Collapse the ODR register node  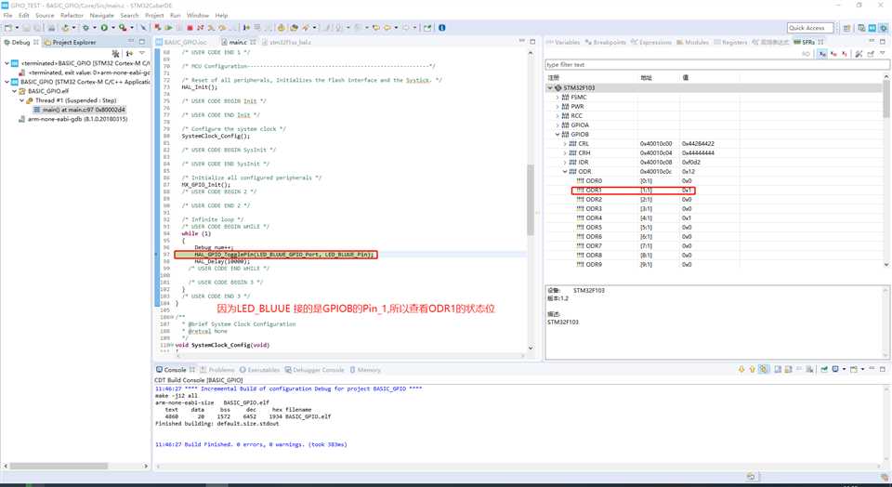point(565,171)
